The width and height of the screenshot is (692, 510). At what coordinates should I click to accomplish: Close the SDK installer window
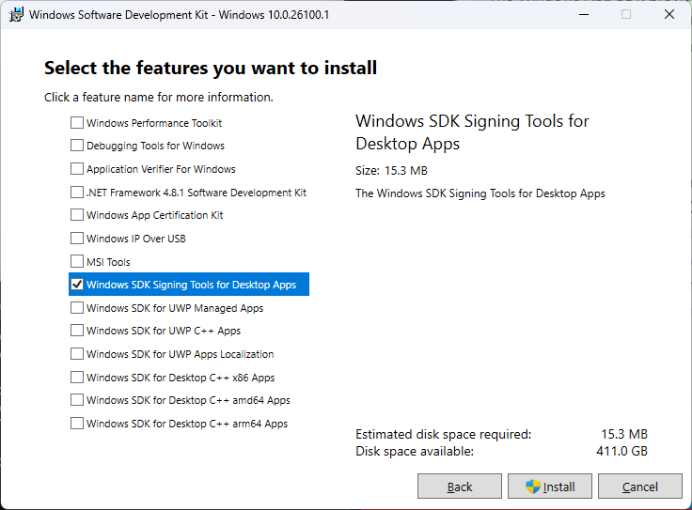tap(669, 14)
